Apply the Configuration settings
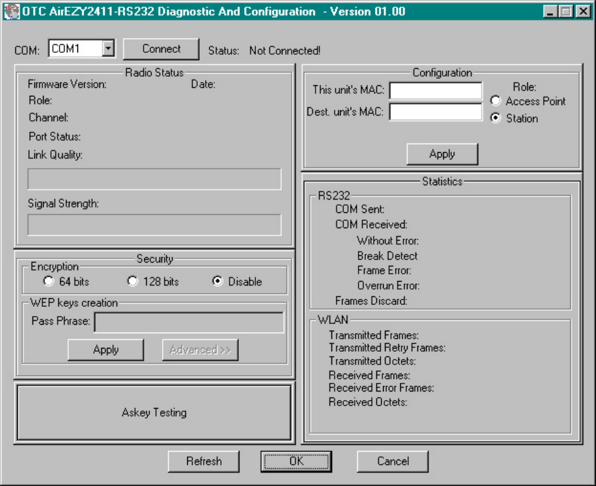This screenshot has height=486, width=596. 442,154
